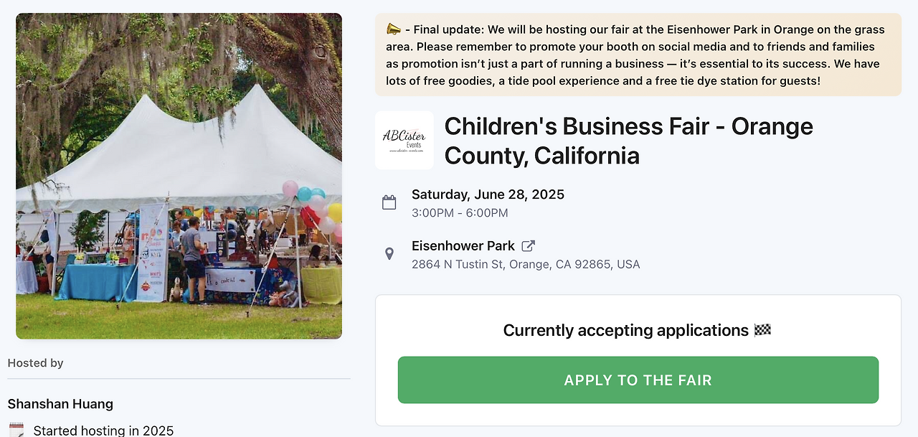918x437 pixels.
Task: Open the Eisenhower Park location link
Action: pos(463,246)
